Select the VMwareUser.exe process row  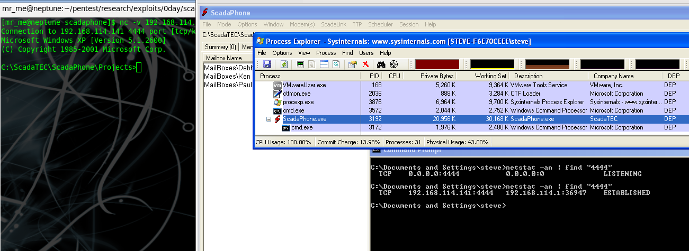tap(472, 85)
